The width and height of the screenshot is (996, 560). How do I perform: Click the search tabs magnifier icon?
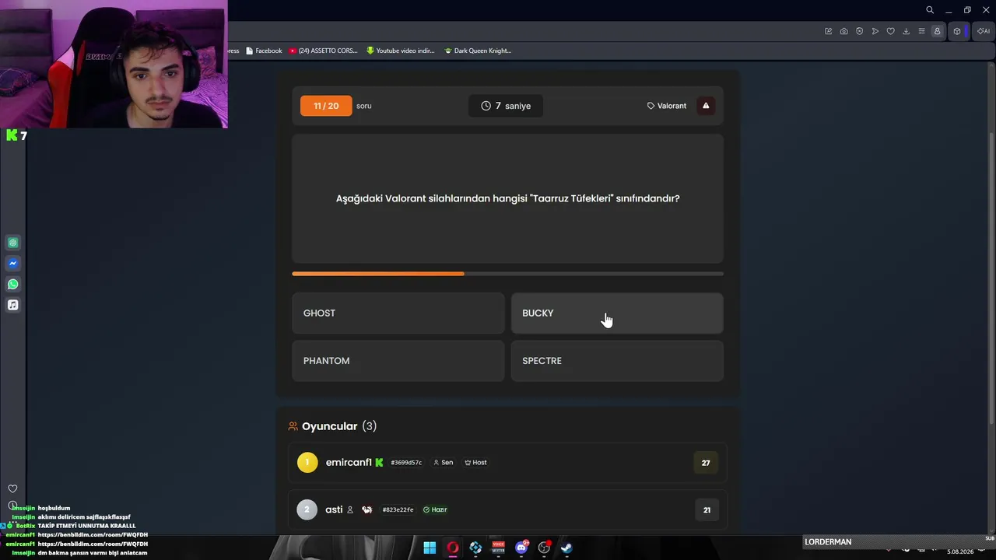[930, 10]
